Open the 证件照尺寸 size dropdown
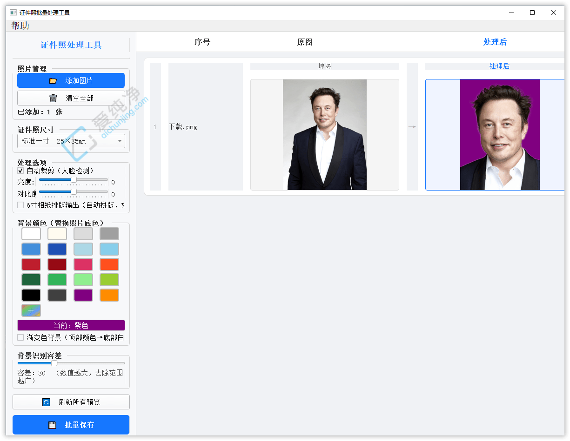570x441 pixels. click(71, 141)
